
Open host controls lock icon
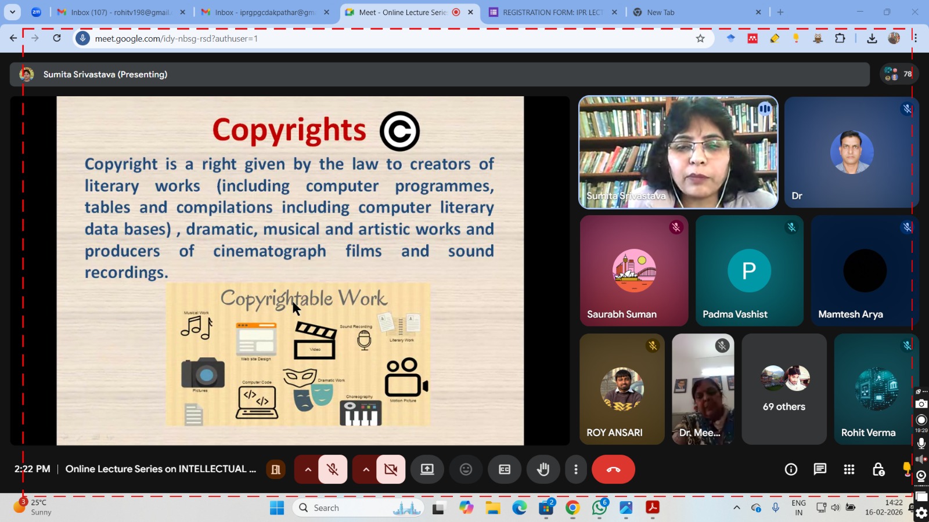point(878,469)
